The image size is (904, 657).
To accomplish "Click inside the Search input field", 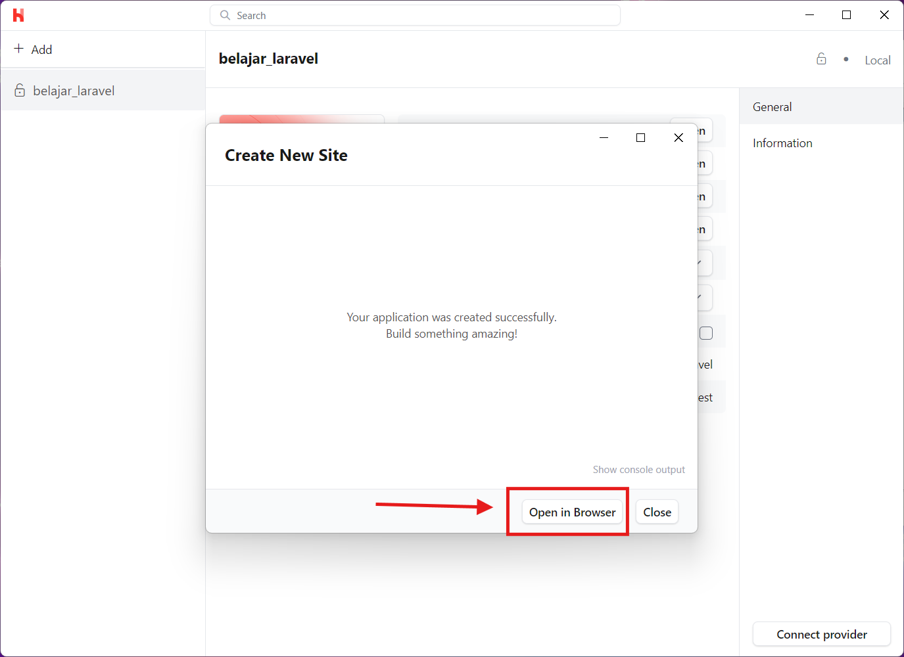I will pos(414,14).
